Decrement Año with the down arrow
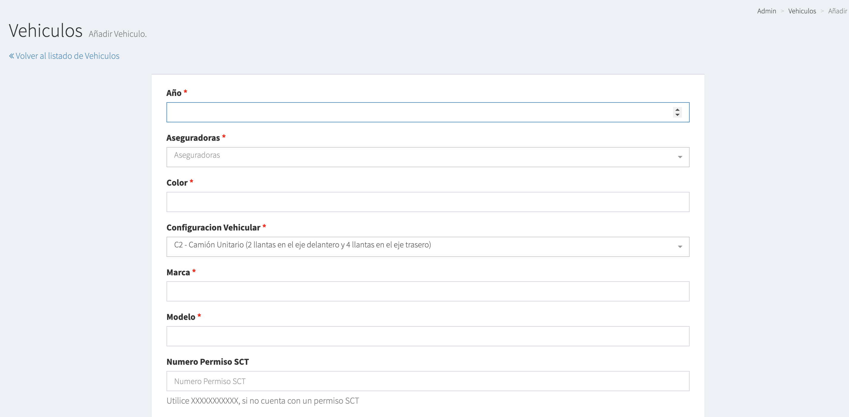This screenshot has width=849, height=417. (x=677, y=115)
